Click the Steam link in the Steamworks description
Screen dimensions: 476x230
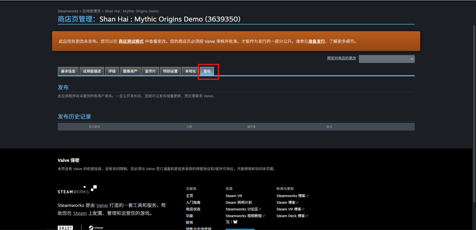click(80, 213)
